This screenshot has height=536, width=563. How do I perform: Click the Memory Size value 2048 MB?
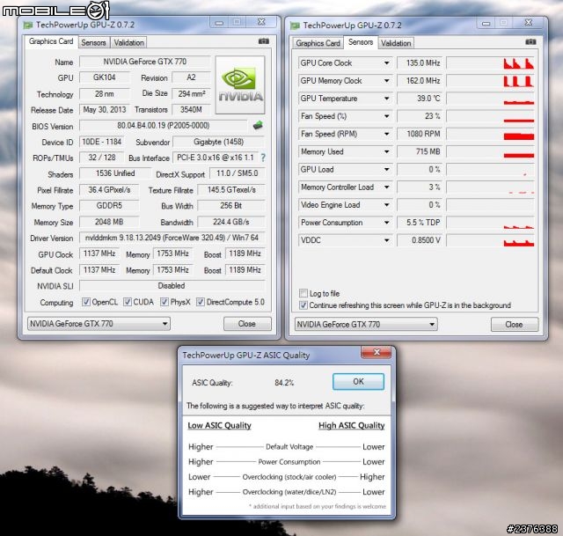[109, 222]
